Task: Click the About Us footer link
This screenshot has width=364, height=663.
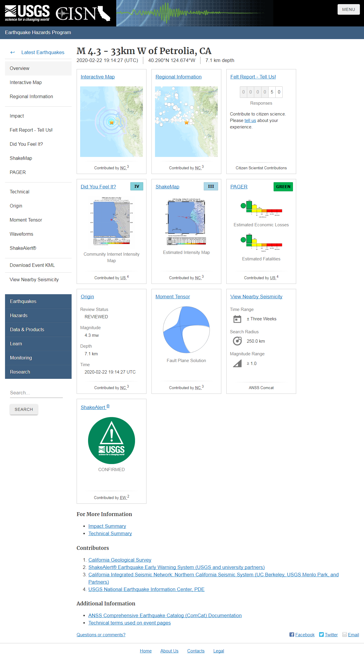Action: pyautogui.click(x=169, y=651)
